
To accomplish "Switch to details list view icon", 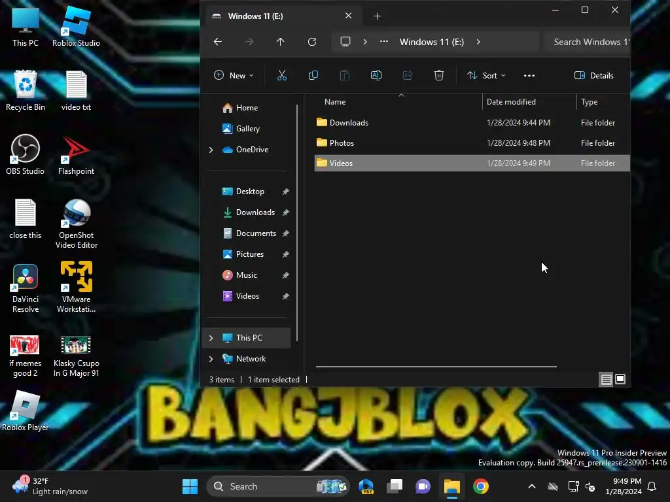I will tap(606, 379).
